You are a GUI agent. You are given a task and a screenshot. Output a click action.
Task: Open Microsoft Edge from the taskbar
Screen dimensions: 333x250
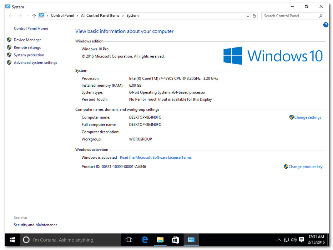tap(144, 240)
